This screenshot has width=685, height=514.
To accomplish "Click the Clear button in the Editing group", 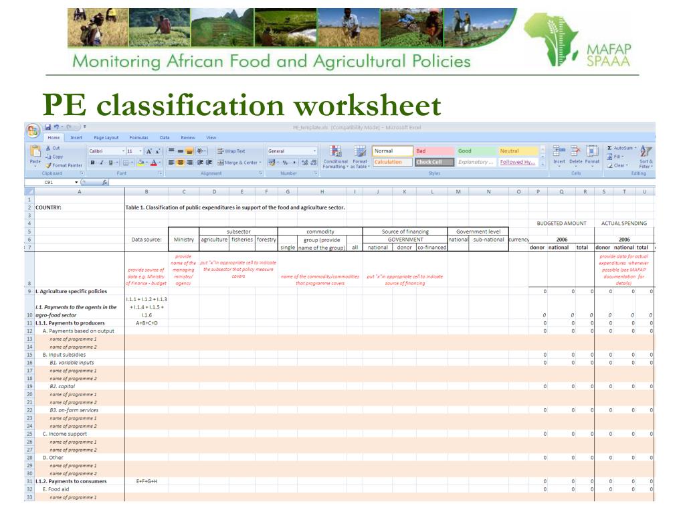I will pyautogui.click(x=617, y=165).
